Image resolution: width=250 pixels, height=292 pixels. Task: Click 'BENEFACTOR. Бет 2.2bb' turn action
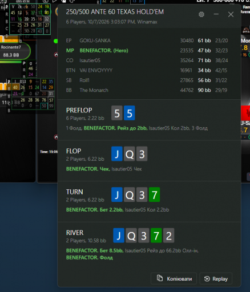point(95,210)
